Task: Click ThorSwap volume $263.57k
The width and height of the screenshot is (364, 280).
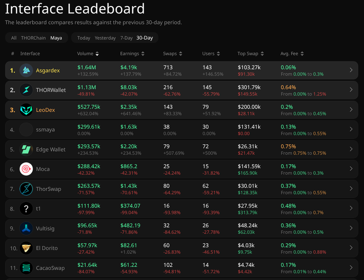Action: point(89,186)
